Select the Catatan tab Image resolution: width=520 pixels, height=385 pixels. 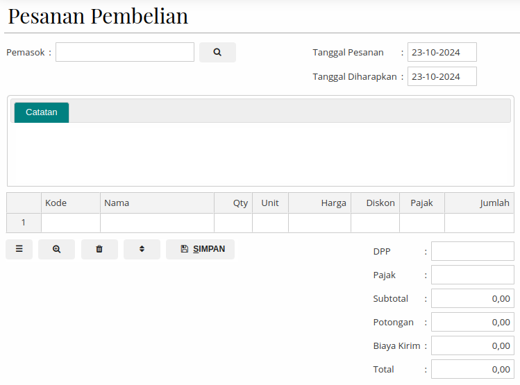[42, 112]
